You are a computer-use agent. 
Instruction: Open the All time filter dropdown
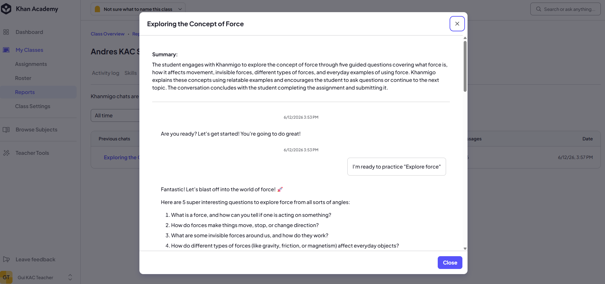coord(115,115)
